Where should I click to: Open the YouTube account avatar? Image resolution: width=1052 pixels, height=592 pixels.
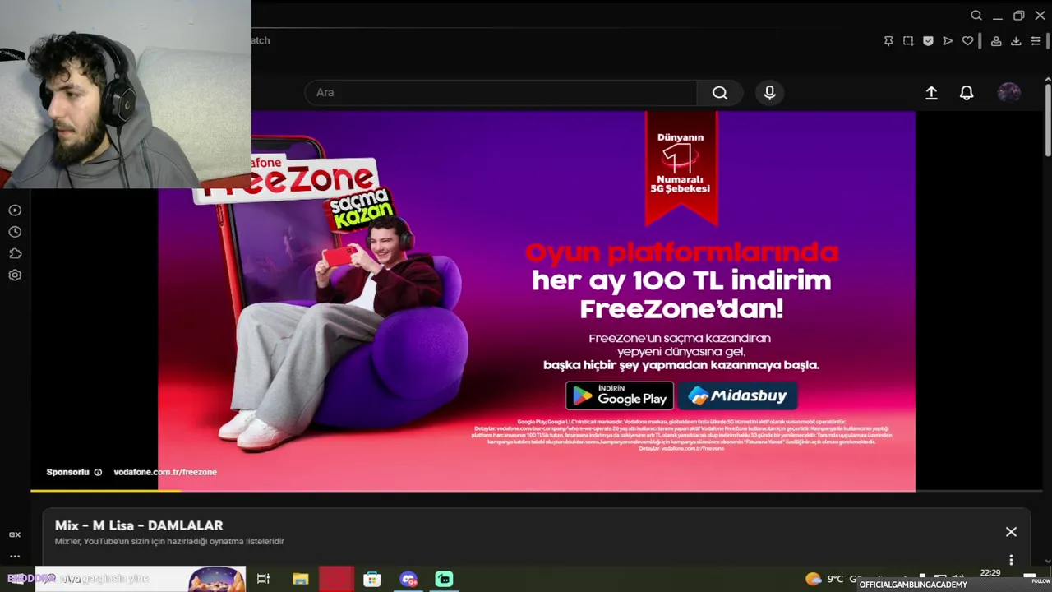[x=1009, y=93]
